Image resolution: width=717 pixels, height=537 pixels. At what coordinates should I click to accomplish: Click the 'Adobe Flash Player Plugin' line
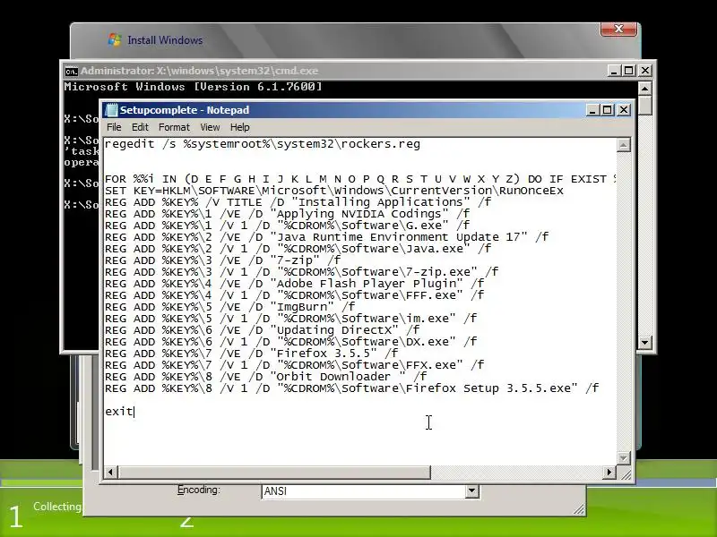[x=295, y=284]
